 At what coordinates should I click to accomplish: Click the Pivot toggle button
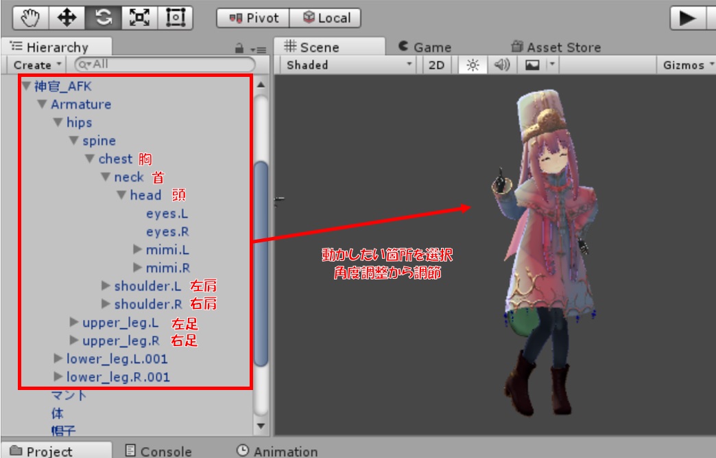[253, 19]
